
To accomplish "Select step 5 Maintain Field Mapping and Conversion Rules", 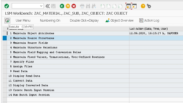I will click(68, 52).
